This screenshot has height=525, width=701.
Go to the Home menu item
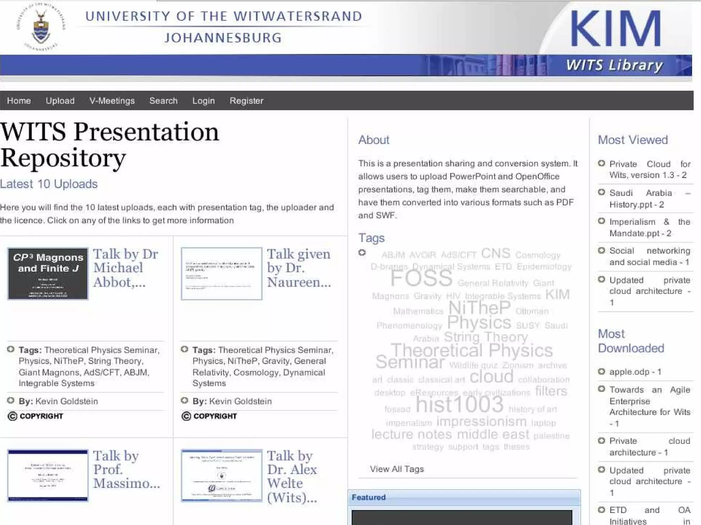tap(19, 101)
